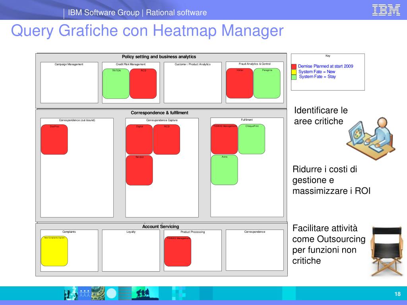Click the designer at computer desk illustration
This screenshot has height=305, width=407.
tap(371, 138)
